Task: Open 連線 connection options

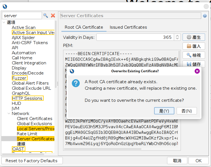Action: point(21,144)
